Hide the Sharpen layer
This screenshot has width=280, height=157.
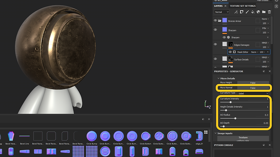(215, 30)
